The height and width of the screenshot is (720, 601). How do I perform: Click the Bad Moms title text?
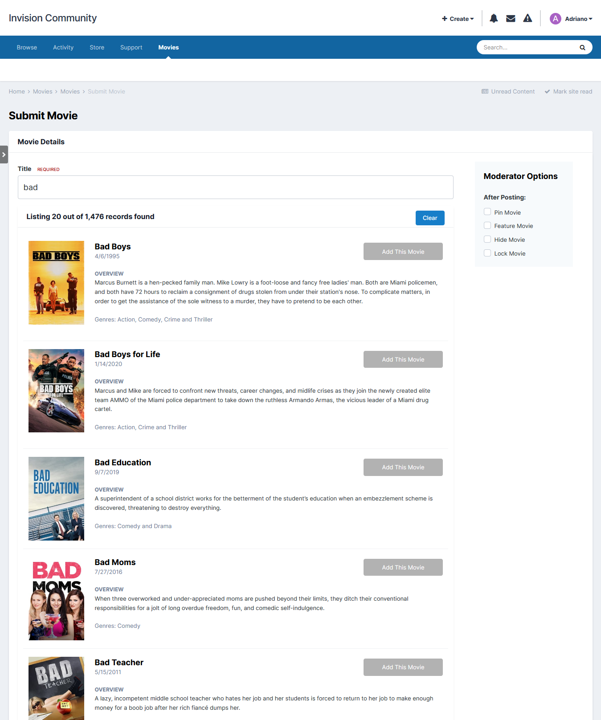[x=115, y=562]
